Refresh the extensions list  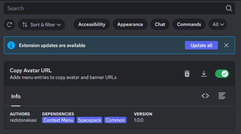9,25
